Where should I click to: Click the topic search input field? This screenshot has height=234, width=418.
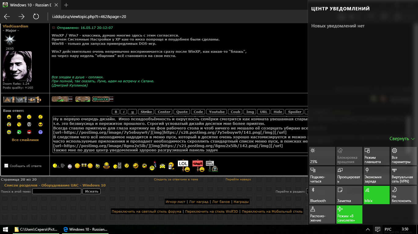click(x=57, y=191)
